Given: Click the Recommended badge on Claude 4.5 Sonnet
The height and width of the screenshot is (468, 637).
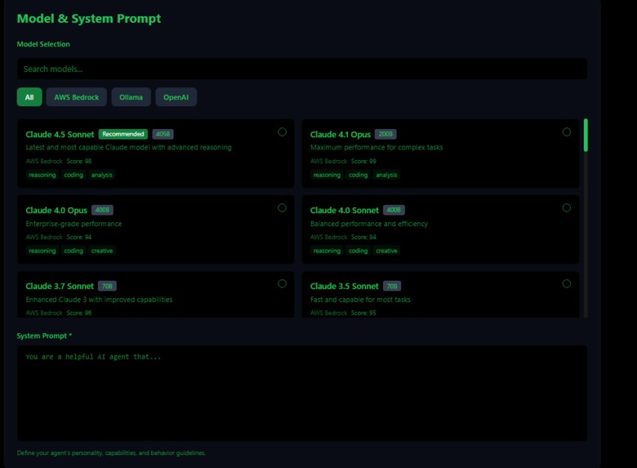Looking at the screenshot, I should tap(123, 134).
